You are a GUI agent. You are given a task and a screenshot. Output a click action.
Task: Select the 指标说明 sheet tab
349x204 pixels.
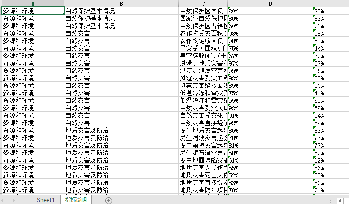(76, 200)
